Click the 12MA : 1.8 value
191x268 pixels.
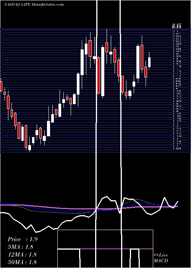coord(22,255)
